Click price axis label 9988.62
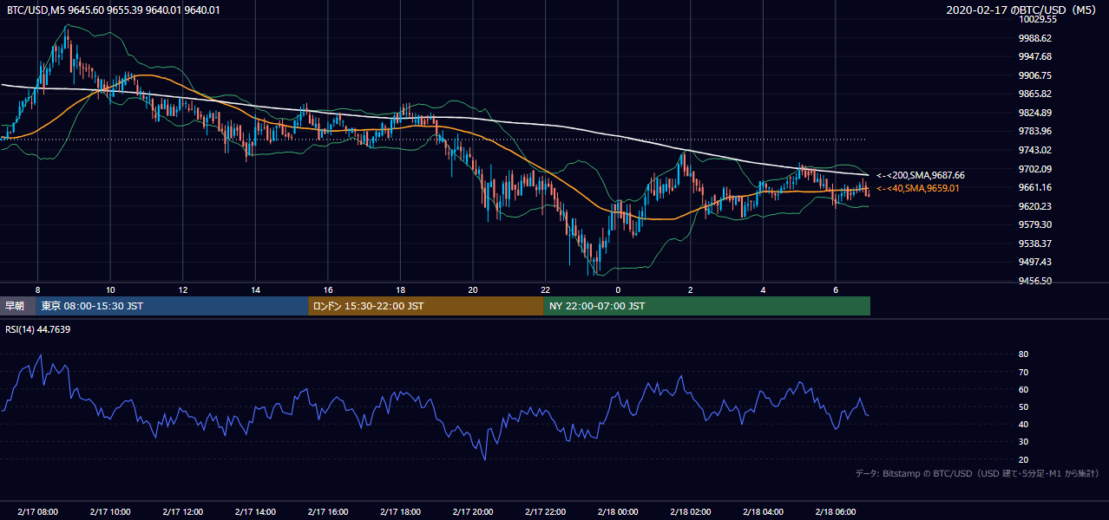Viewport: 1109px width, 520px height. [x=1034, y=38]
